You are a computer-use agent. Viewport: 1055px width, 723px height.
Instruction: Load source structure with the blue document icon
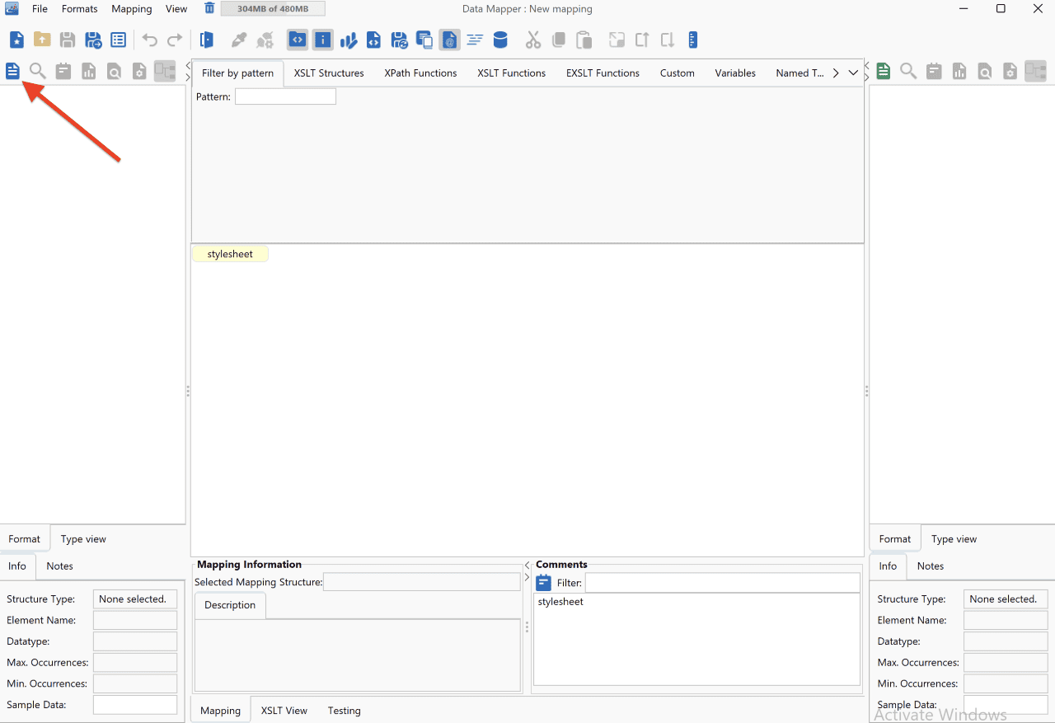pos(12,71)
